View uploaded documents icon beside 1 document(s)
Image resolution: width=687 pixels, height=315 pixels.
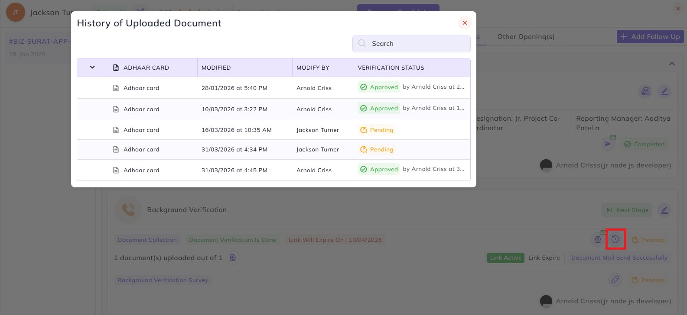pyautogui.click(x=233, y=257)
